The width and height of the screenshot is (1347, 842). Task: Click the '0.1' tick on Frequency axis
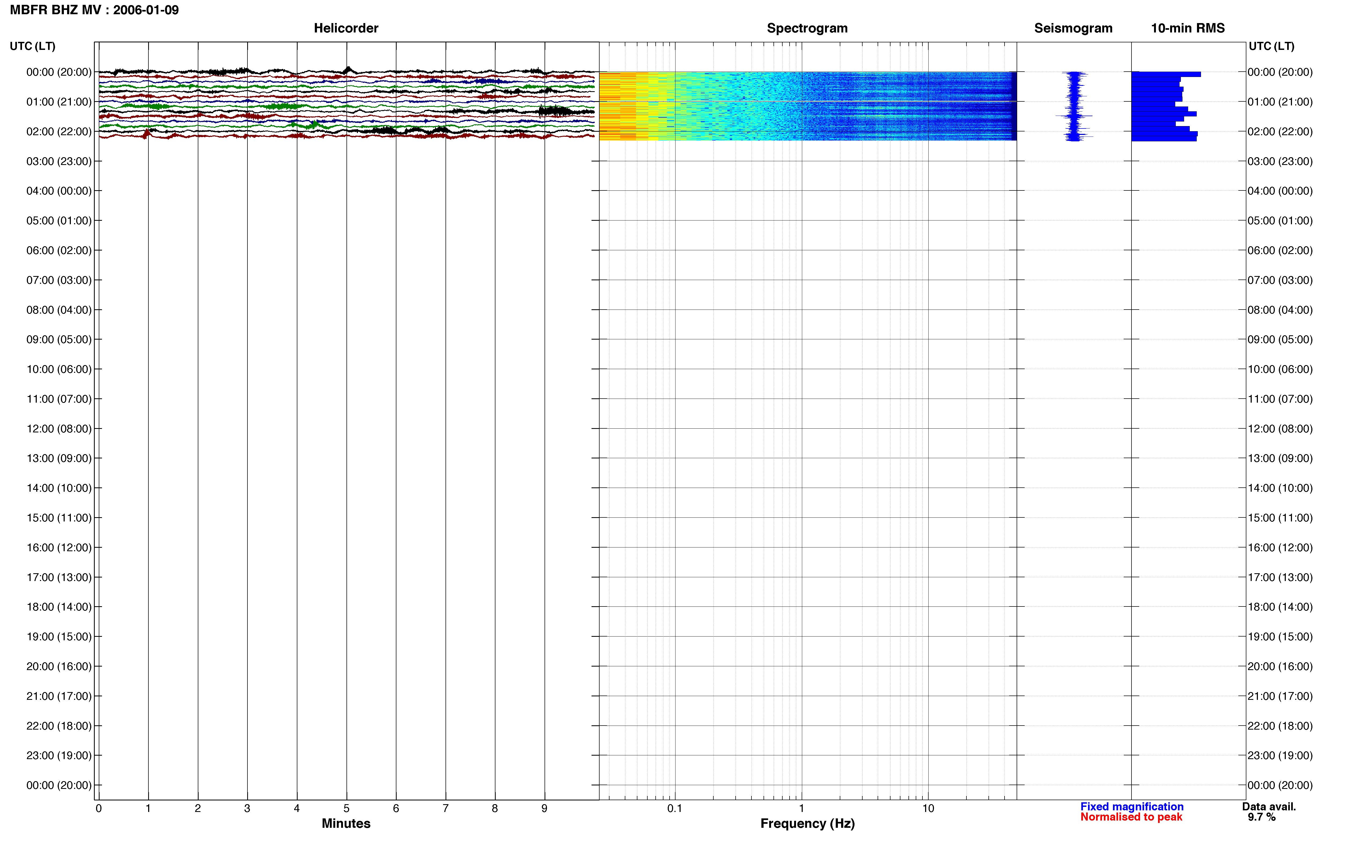pos(675,808)
